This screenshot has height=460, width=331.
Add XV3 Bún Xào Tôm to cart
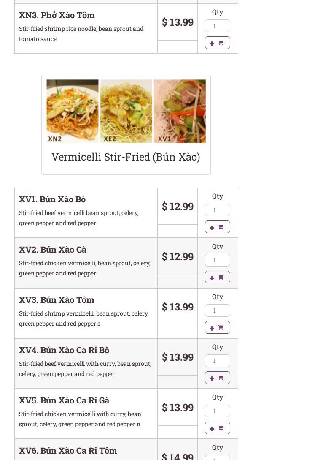coord(217,327)
